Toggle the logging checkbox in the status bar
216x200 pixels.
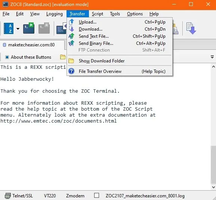tap(96, 196)
